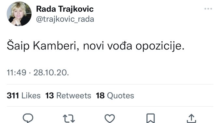This screenshot has width=220, height=123.
Task: Select the word Šaip in the tweet
Action: coord(18,45)
